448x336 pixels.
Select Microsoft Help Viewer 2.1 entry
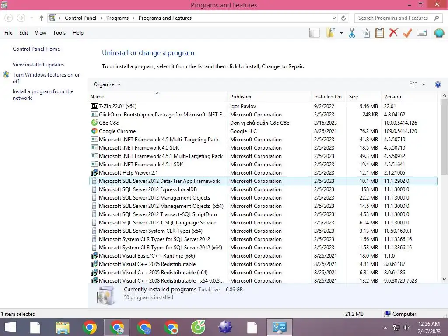(263, 172)
